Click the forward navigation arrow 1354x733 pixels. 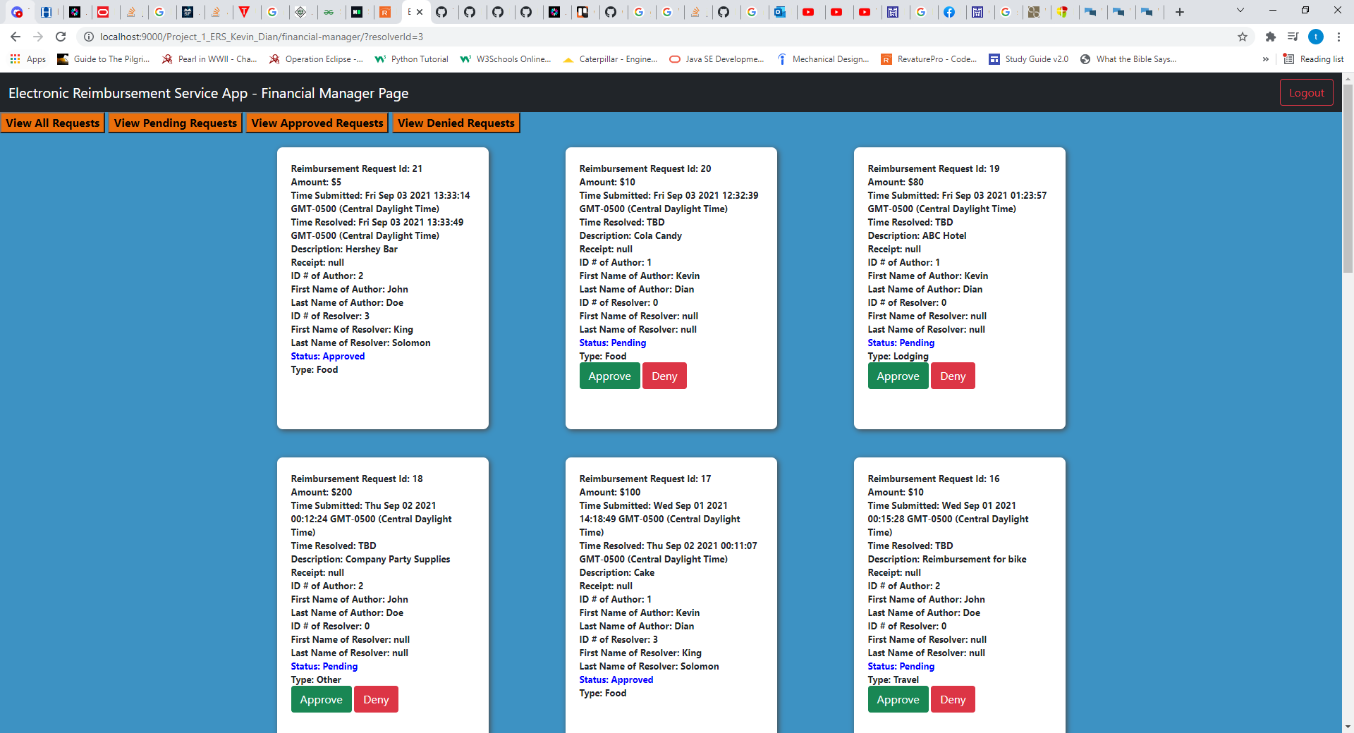tap(37, 37)
